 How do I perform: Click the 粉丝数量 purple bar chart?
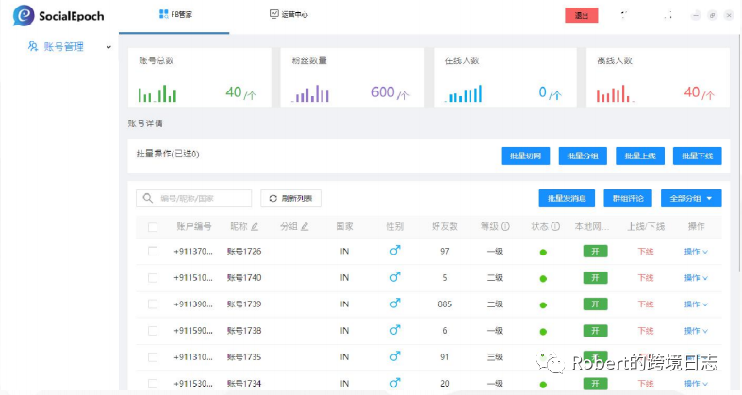[310, 93]
